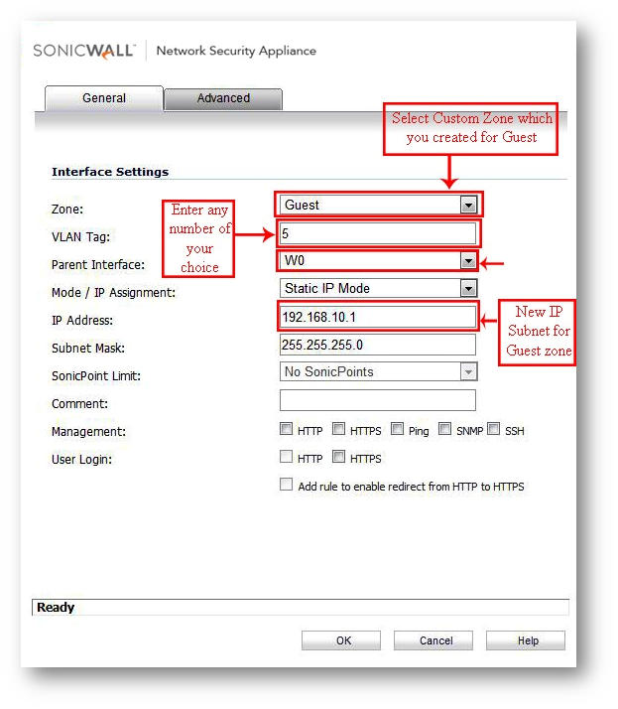Enable HTTP management checkbox
618x709 pixels.
click(286, 429)
